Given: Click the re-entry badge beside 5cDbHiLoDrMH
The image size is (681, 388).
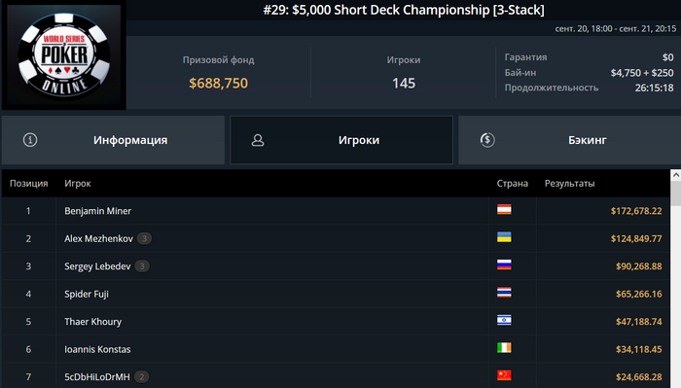Looking at the screenshot, I should point(142,376).
